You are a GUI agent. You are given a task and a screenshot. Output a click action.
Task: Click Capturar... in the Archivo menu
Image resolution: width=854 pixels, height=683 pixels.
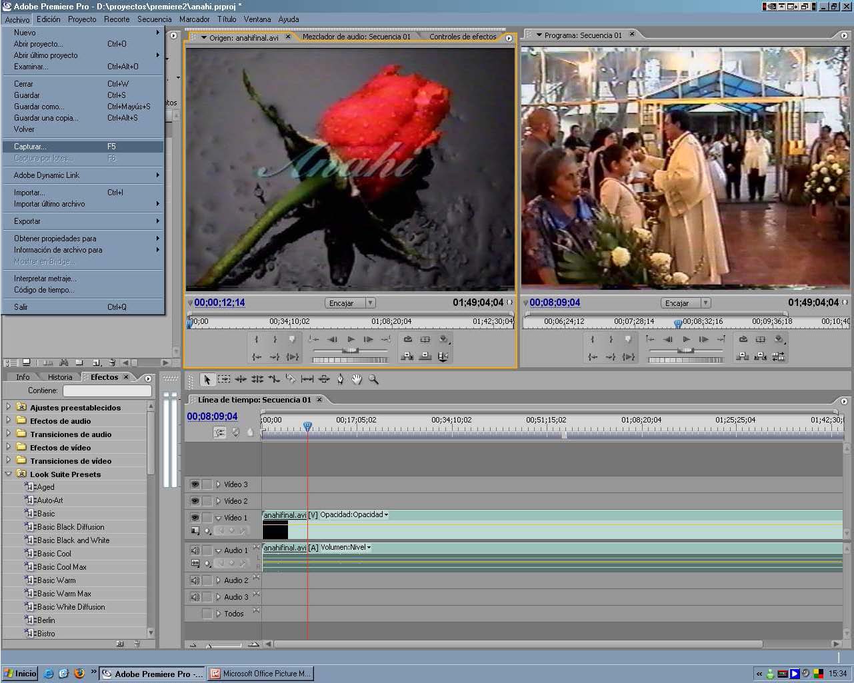point(30,147)
